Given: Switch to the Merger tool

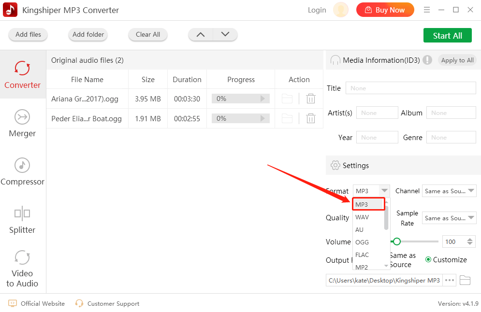Looking at the screenshot, I should [x=22, y=123].
